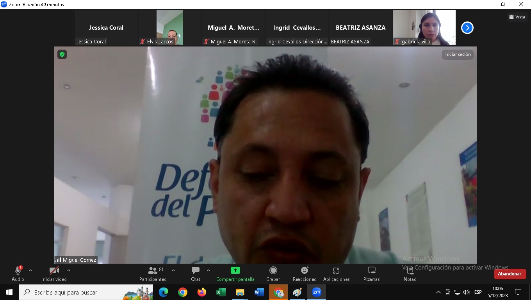This screenshot has height=300, width=531.
Task: Start recording with Grabar
Action: click(273, 273)
